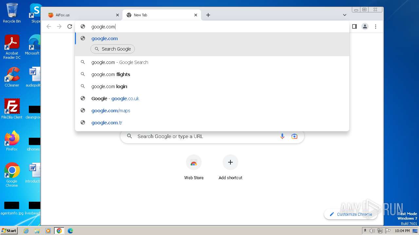Click the address bar with google.com text
The height and width of the screenshot is (235, 419).
point(212,27)
